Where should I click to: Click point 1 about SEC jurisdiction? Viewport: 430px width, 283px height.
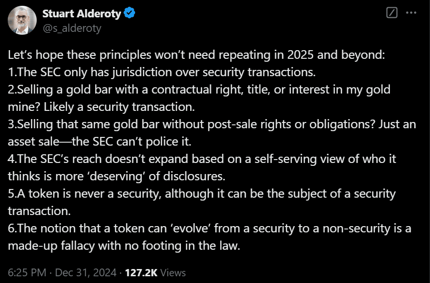click(x=162, y=72)
